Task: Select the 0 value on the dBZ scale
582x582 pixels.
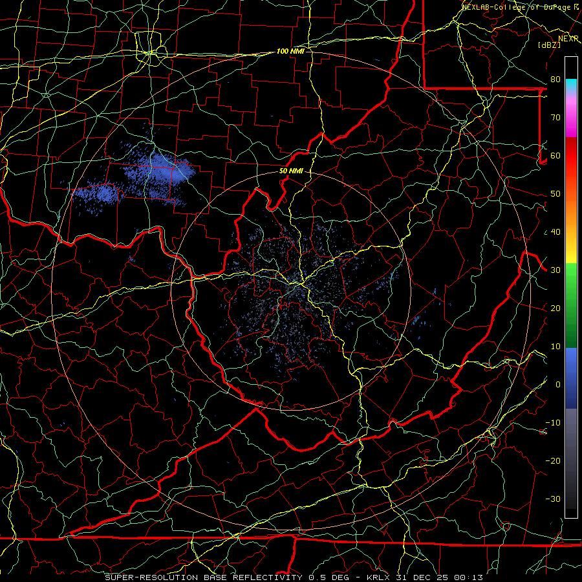Action: (558, 385)
